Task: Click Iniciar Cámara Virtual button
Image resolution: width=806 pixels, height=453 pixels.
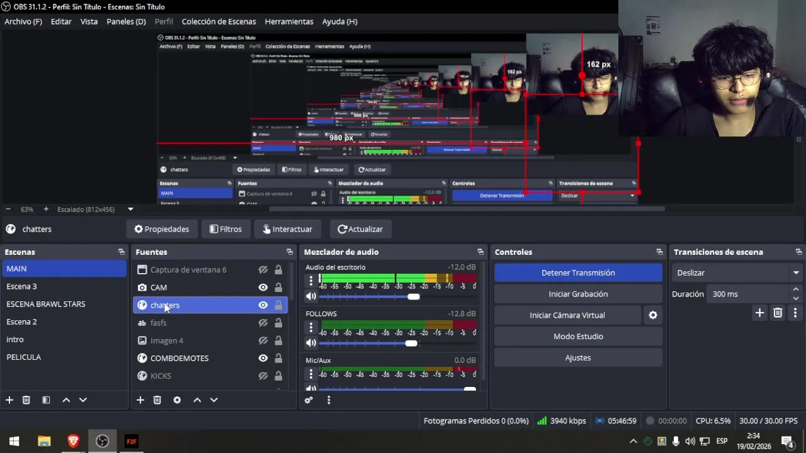Action: point(567,315)
